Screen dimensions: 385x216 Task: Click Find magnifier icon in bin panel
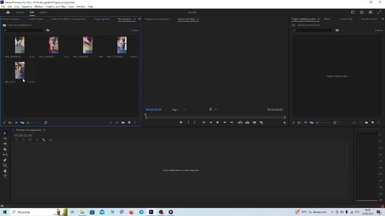117,122
